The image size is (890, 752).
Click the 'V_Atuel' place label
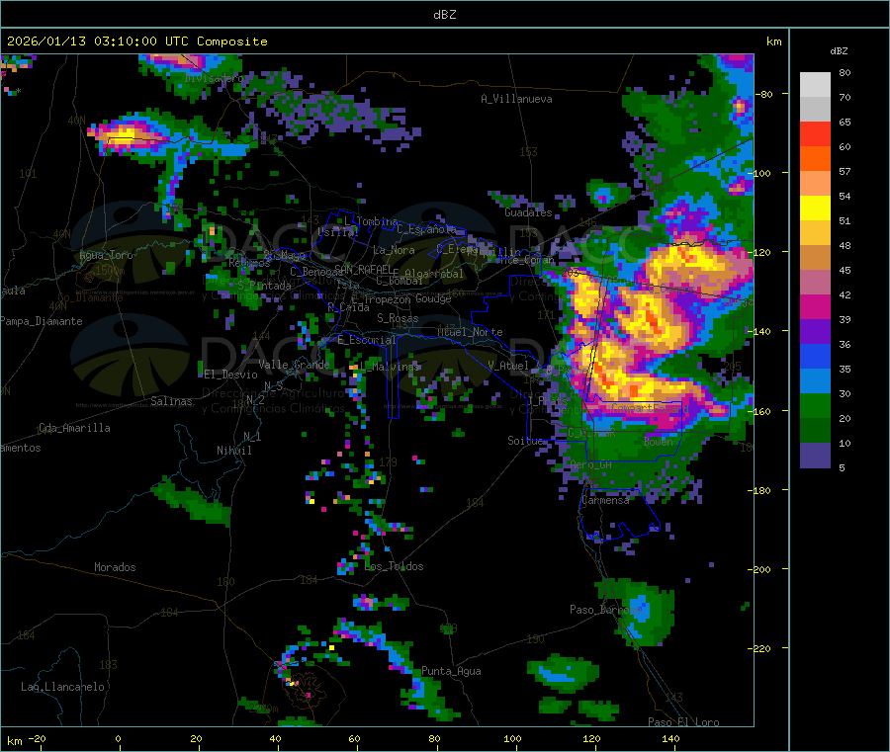(508, 366)
